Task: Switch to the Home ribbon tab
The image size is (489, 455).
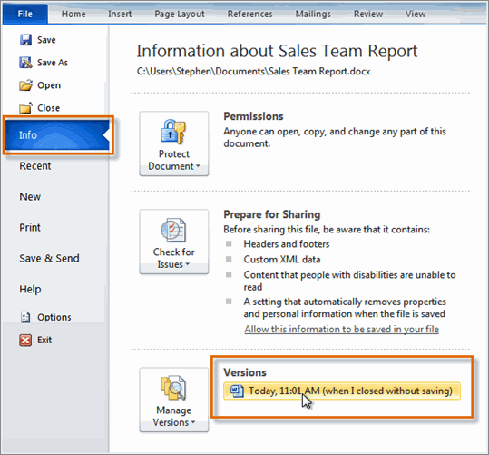Action: tap(73, 14)
